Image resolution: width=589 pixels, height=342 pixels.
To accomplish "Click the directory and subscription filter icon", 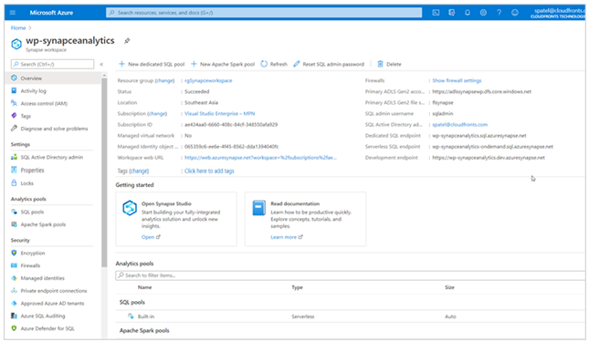I will pyautogui.click(x=451, y=13).
